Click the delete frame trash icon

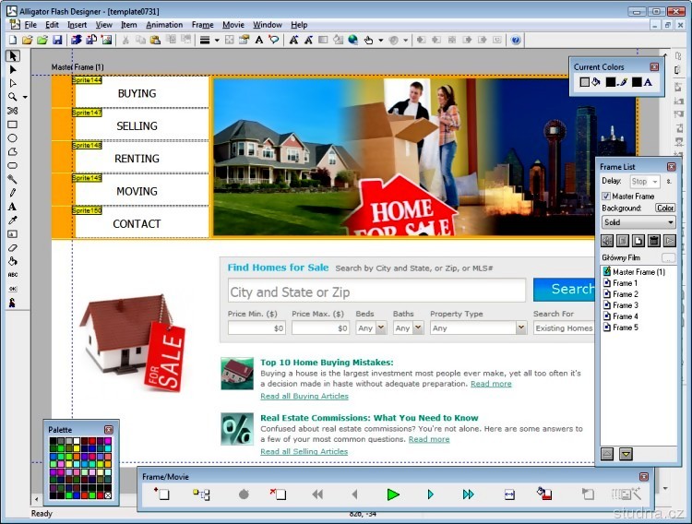click(x=653, y=241)
